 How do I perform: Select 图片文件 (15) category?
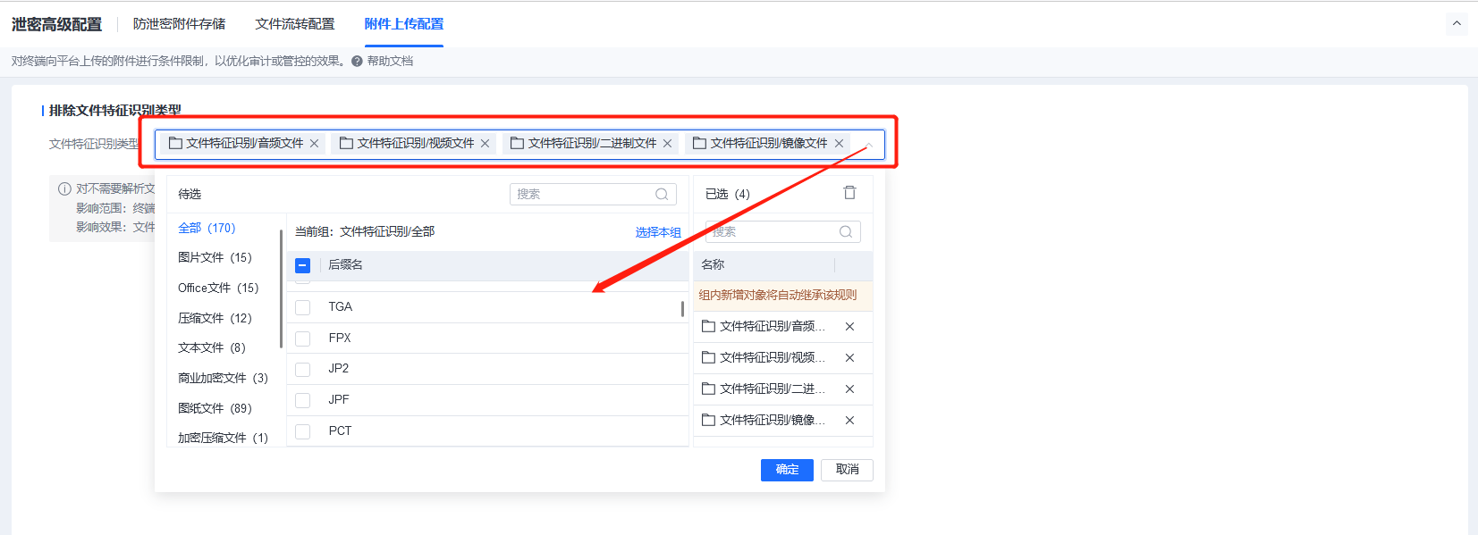tap(215, 258)
